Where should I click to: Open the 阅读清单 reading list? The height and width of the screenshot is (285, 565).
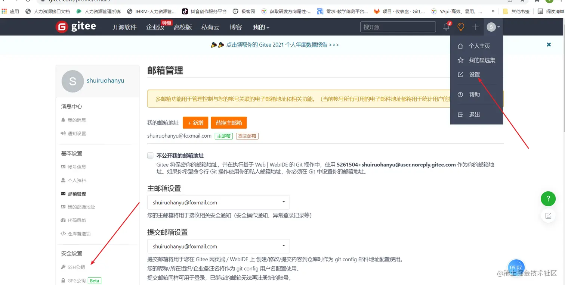click(551, 11)
